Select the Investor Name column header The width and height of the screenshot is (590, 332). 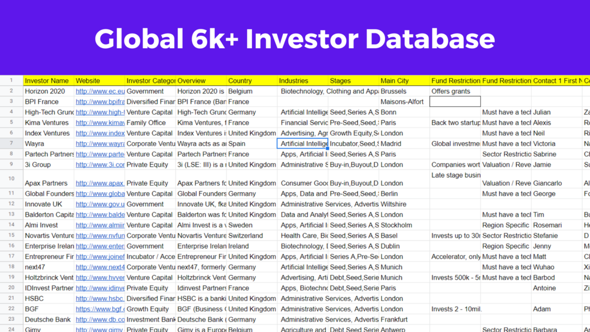tap(49, 81)
